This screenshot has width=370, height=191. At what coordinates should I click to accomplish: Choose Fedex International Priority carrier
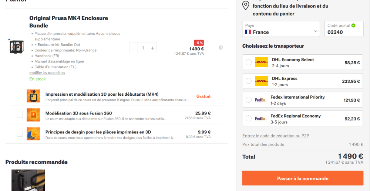(x=303, y=100)
